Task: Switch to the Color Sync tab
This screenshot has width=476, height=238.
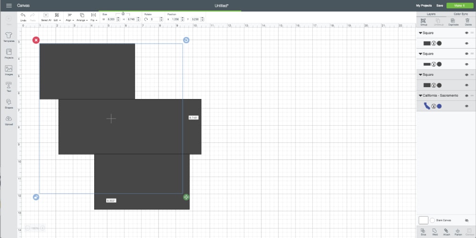Action: (x=460, y=14)
